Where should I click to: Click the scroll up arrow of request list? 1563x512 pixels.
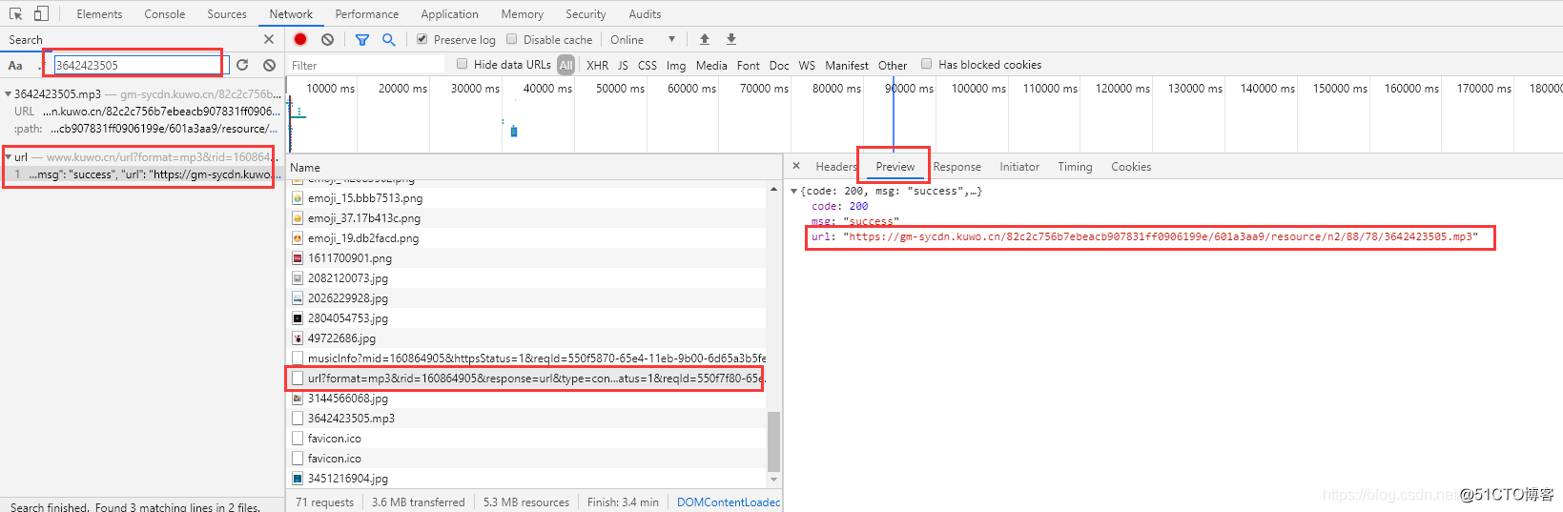pyautogui.click(x=773, y=189)
